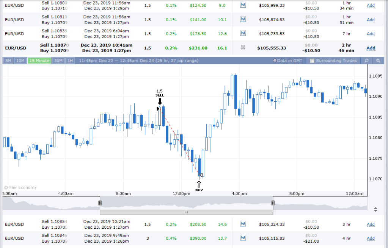Open chart icon for the $105,999.33 trade

point(243,5)
